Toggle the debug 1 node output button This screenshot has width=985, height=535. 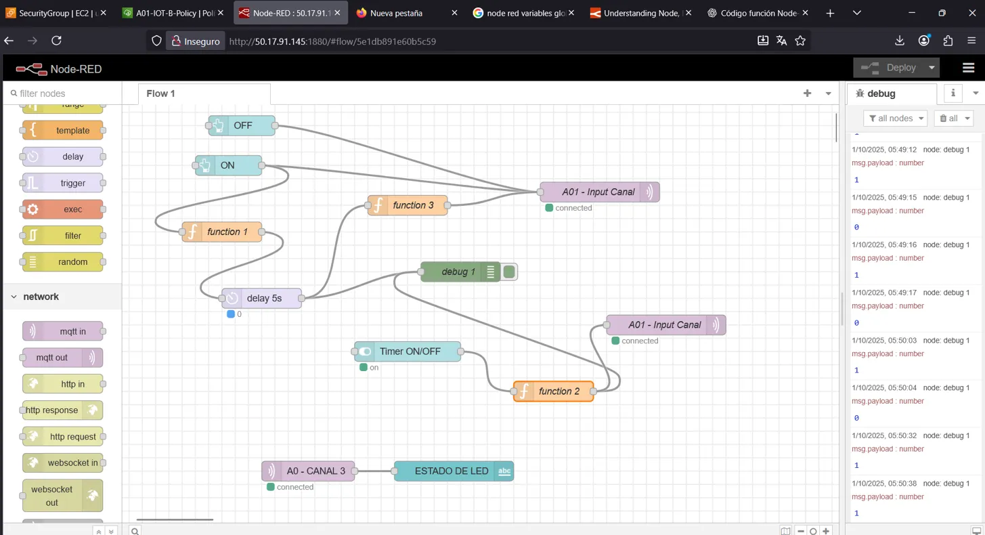pos(510,272)
